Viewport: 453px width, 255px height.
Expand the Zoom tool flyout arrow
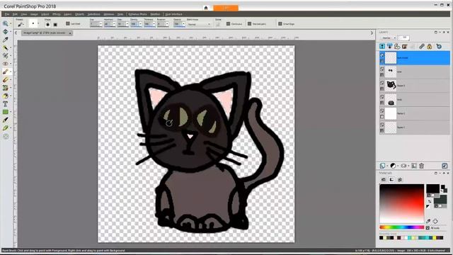(11, 23)
